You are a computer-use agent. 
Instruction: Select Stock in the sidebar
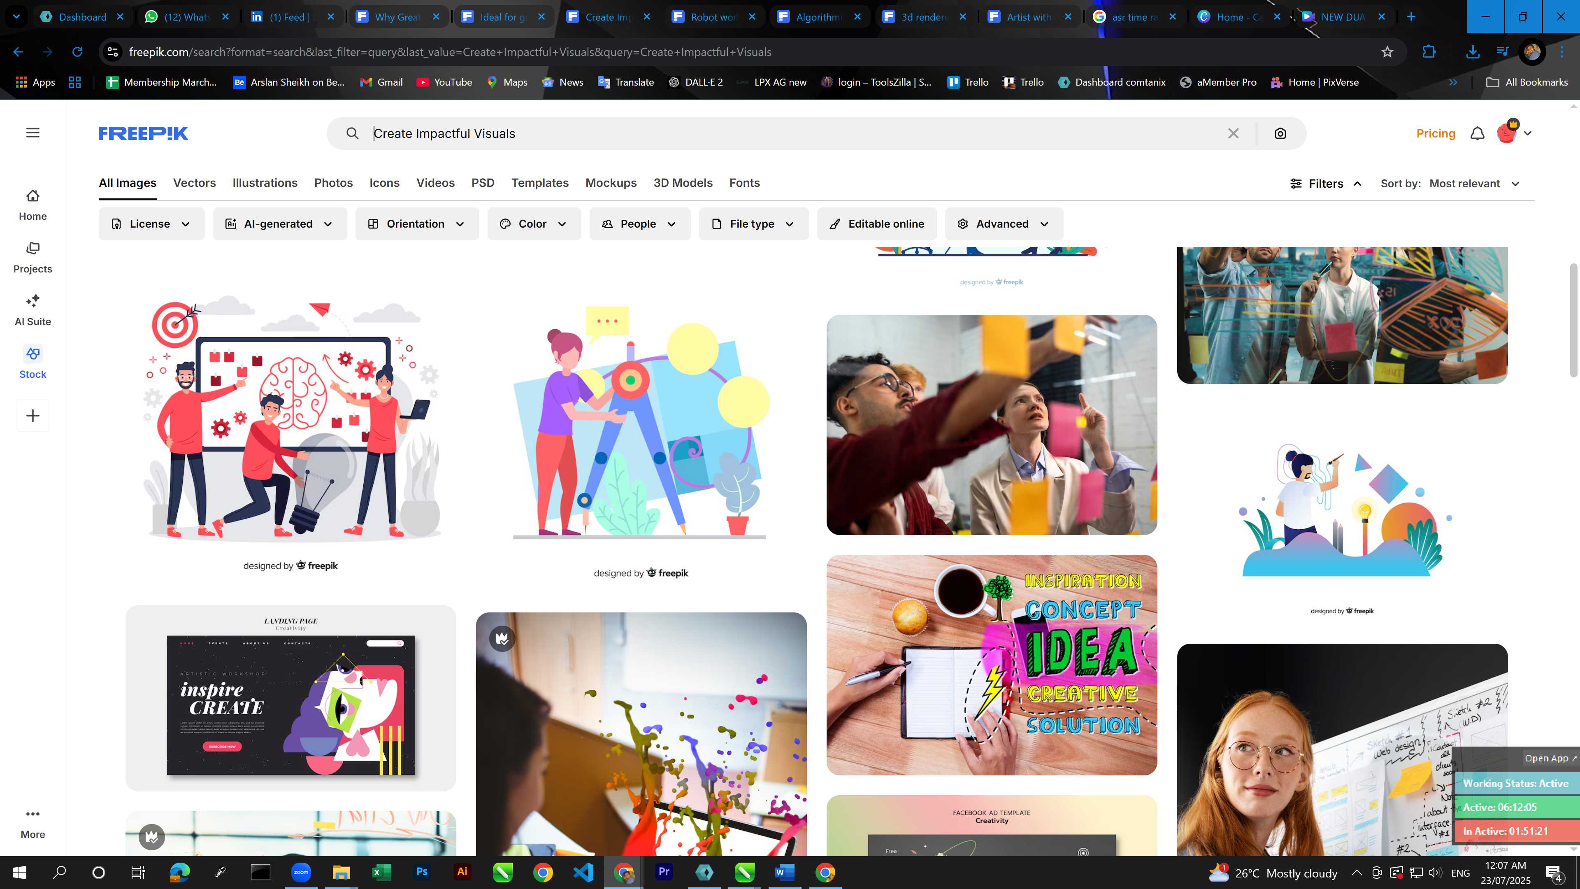click(33, 363)
